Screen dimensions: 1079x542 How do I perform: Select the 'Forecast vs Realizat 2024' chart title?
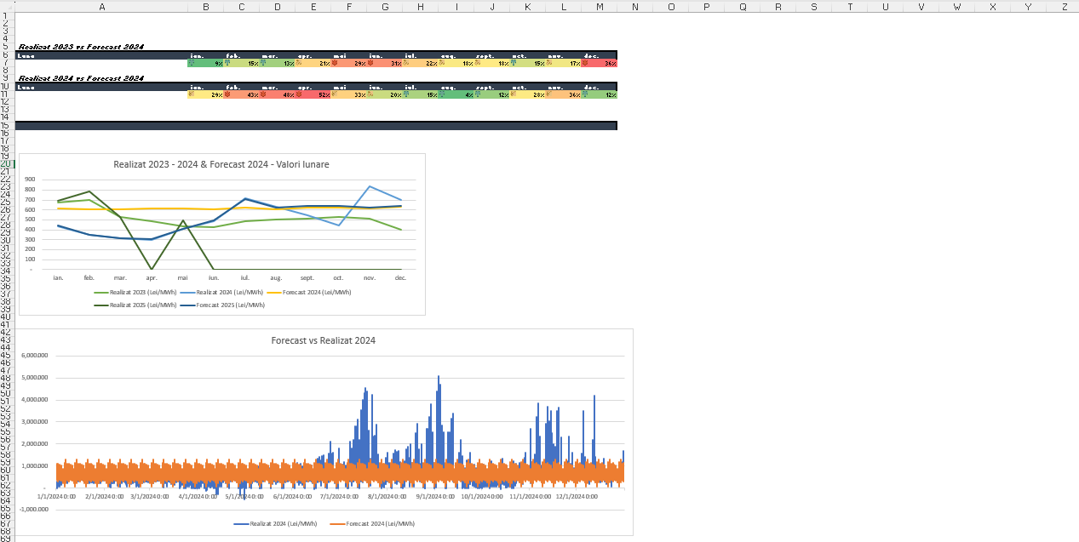[324, 340]
